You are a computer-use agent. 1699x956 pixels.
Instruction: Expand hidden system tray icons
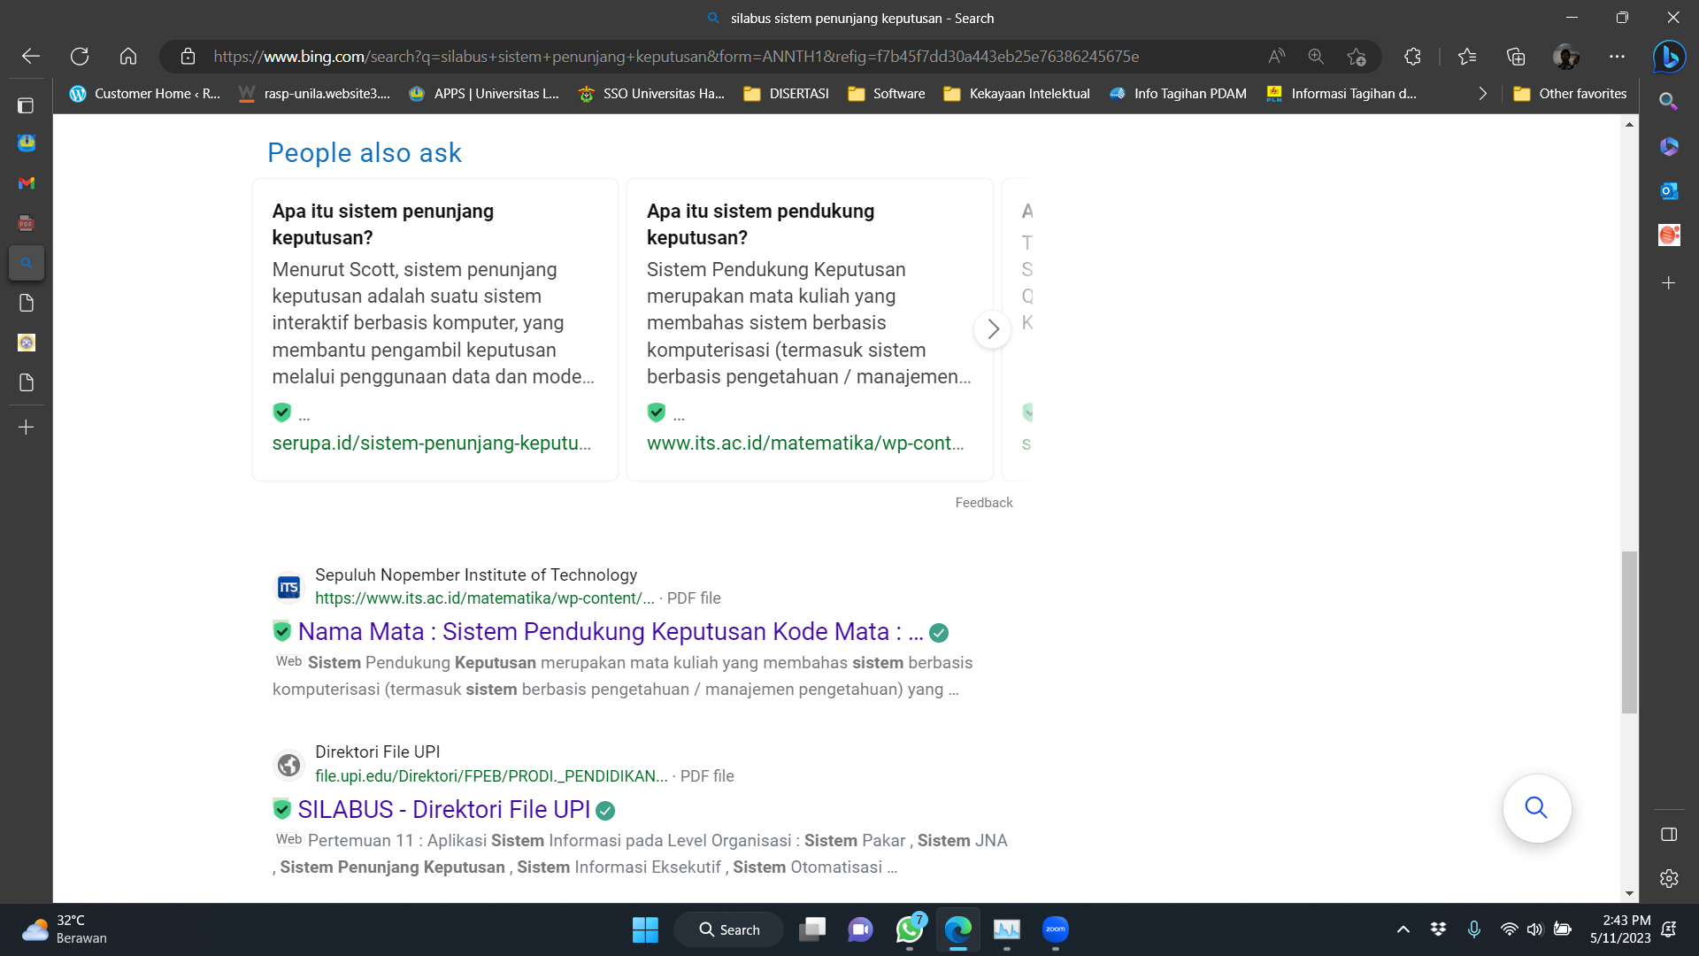pyautogui.click(x=1403, y=929)
